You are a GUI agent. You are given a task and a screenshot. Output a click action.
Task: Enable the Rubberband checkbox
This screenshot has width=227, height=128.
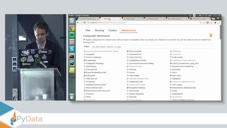click(x=171, y=94)
